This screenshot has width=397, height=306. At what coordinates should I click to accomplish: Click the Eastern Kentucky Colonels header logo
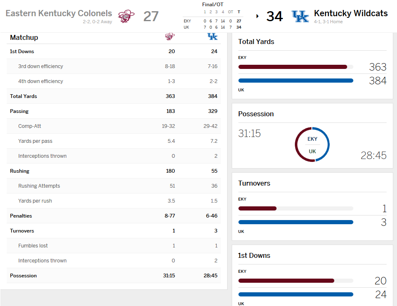[x=126, y=16]
